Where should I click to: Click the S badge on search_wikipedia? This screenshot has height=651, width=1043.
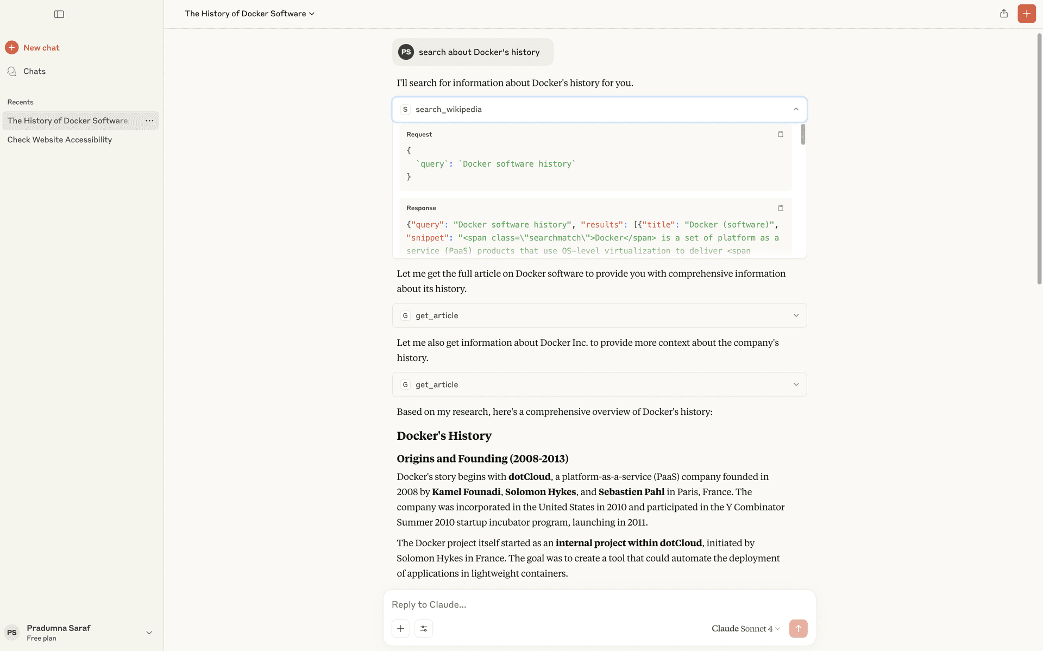coord(405,109)
